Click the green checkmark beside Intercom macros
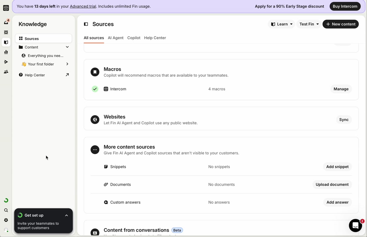The image size is (367, 237). [x=95, y=89]
